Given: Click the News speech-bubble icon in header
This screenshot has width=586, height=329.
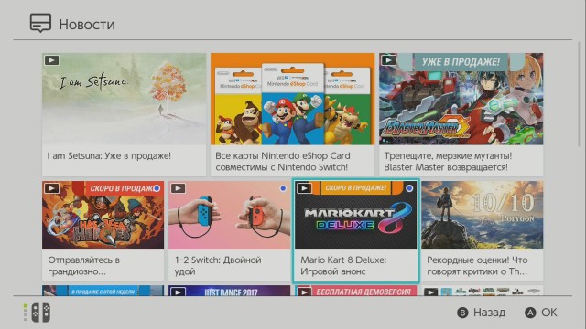Looking at the screenshot, I should pos(40,23).
